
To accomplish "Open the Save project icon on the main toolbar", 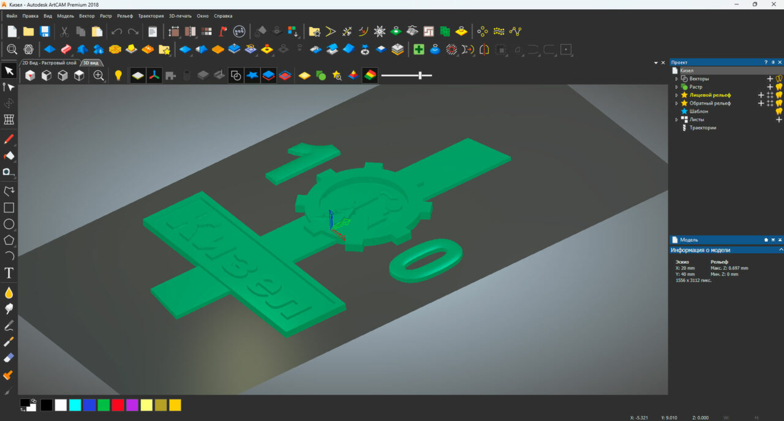I will [x=45, y=31].
